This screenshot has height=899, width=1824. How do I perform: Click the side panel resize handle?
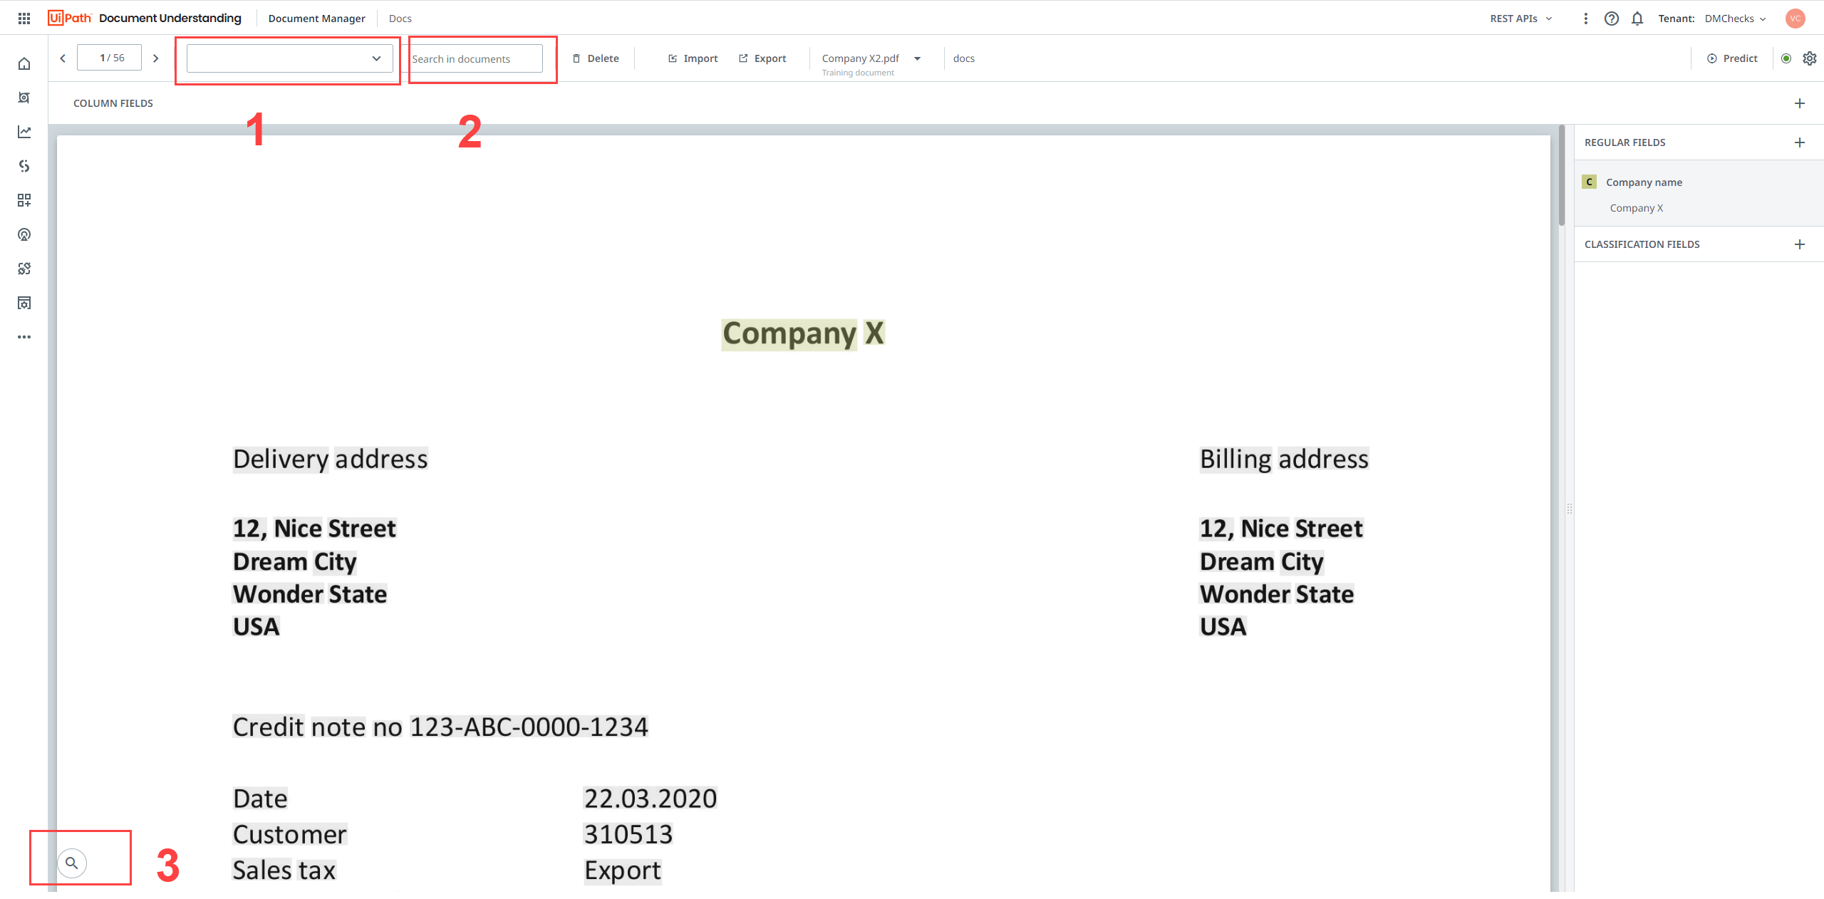[1570, 509]
